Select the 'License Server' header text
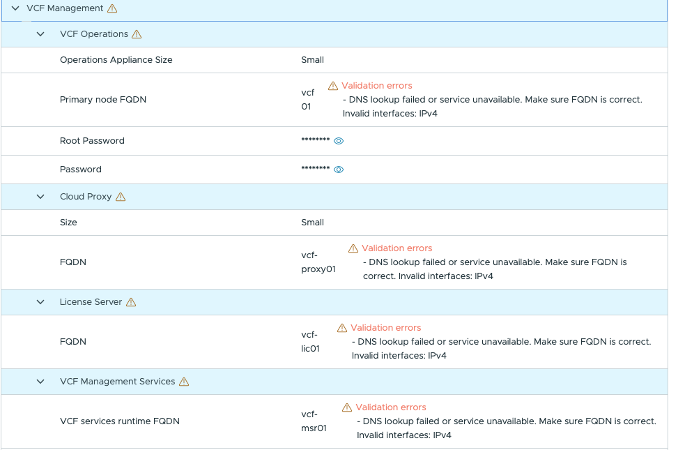This screenshot has width=678, height=450. coord(91,302)
